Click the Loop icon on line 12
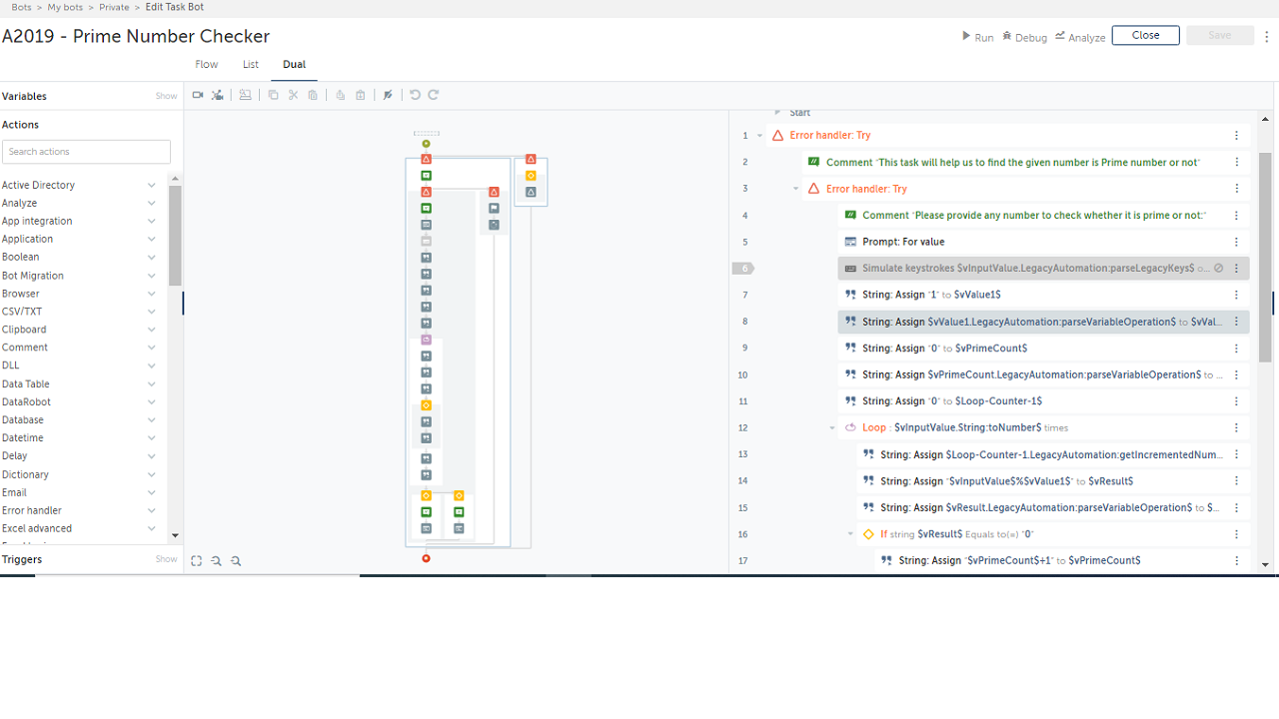The width and height of the screenshot is (1279, 719). coord(850,427)
